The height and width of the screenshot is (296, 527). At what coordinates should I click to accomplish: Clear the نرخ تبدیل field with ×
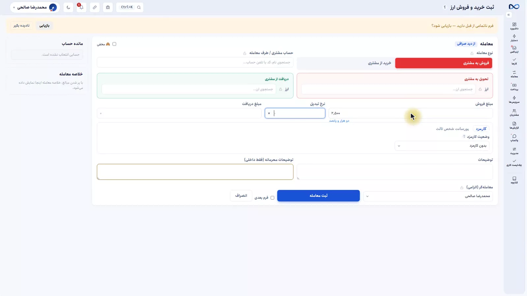pyautogui.click(x=269, y=113)
